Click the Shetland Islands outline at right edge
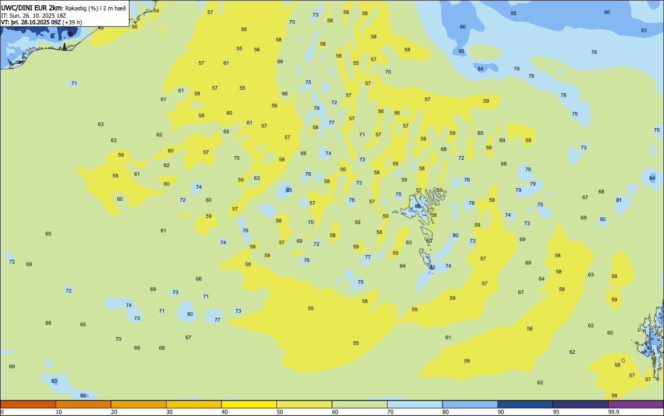The image size is (664, 416). click(x=650, y=340)
